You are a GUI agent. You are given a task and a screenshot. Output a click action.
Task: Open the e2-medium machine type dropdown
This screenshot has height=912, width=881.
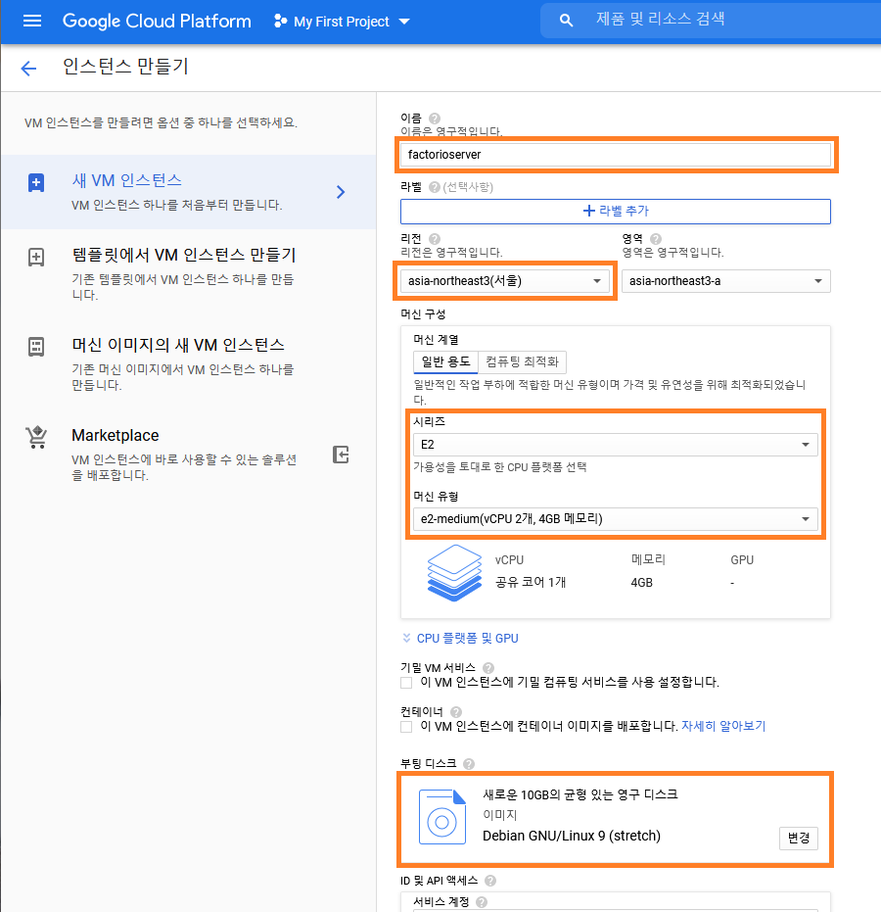[616, 519]
